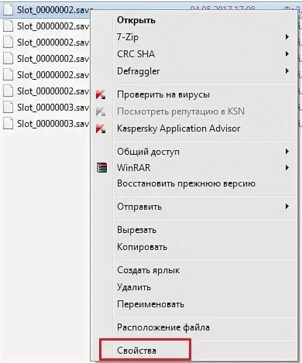The height and width of the screenshot is (363, 302).
Task: Select the last Slot_00000003.sav file name
Action: [53, 124]
